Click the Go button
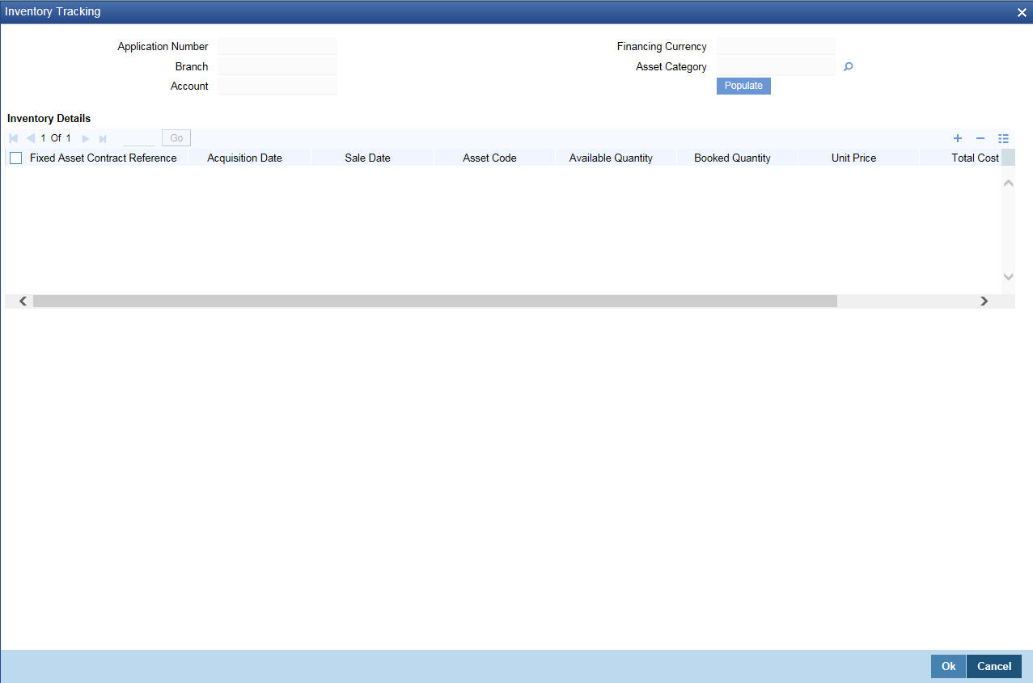1033x683 pixels. pyautogui.click(x=176, y=138)
